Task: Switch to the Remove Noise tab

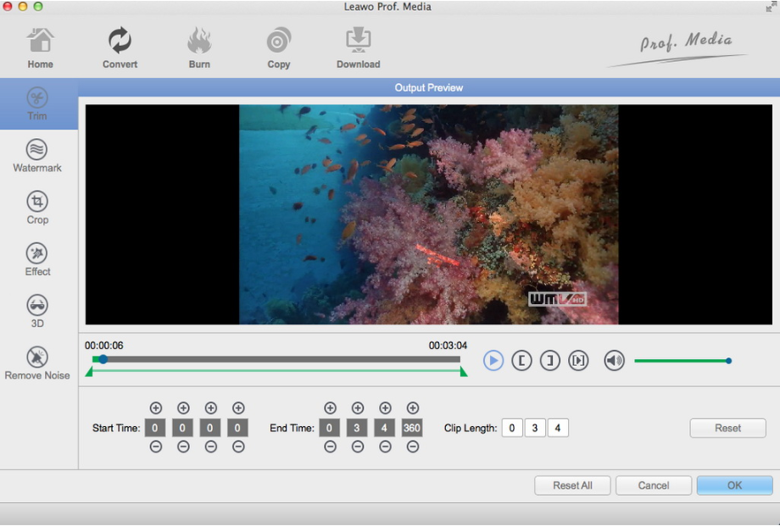Action: [x=37, y=363]
